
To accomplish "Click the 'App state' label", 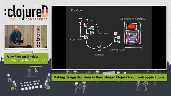I will coord(75,39).
